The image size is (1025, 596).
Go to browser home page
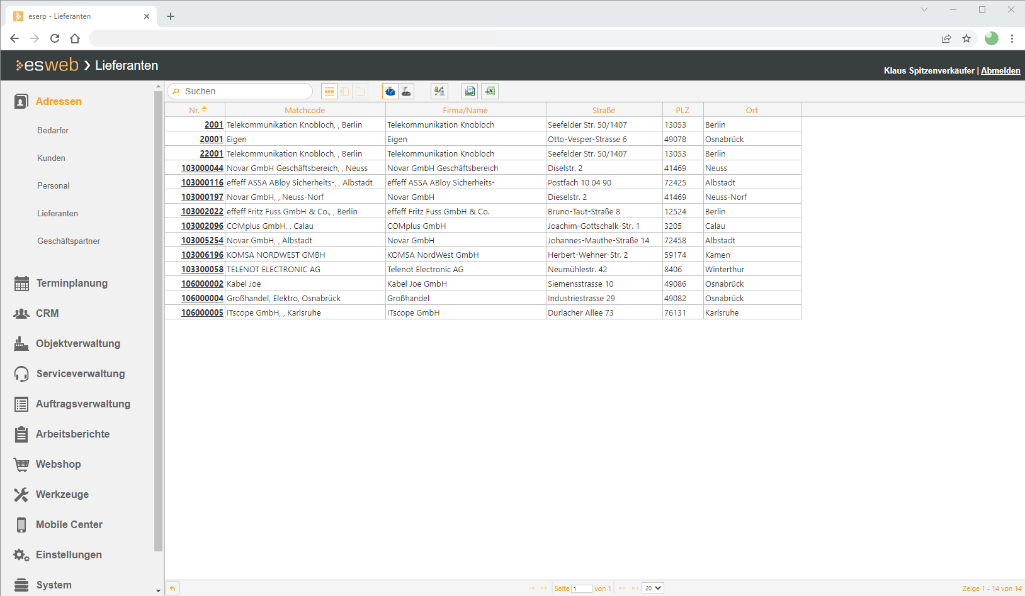(x=75, y=38)
